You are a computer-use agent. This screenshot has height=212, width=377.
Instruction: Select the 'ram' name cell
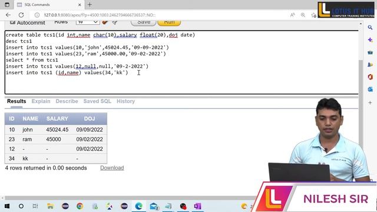[27, 139]
